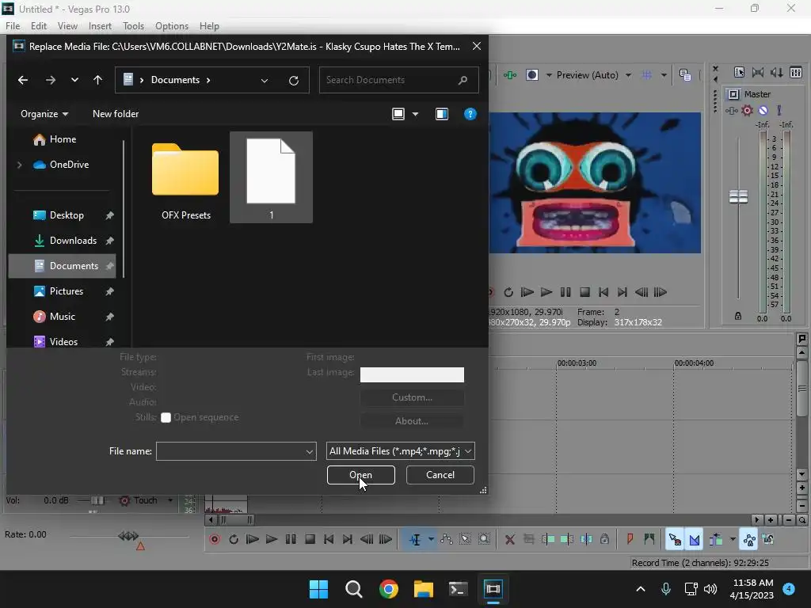Click the Overlays grid icon in the preview toolbar
The width and height of the screenshot is (811, 608).
[x=646, y=75]
